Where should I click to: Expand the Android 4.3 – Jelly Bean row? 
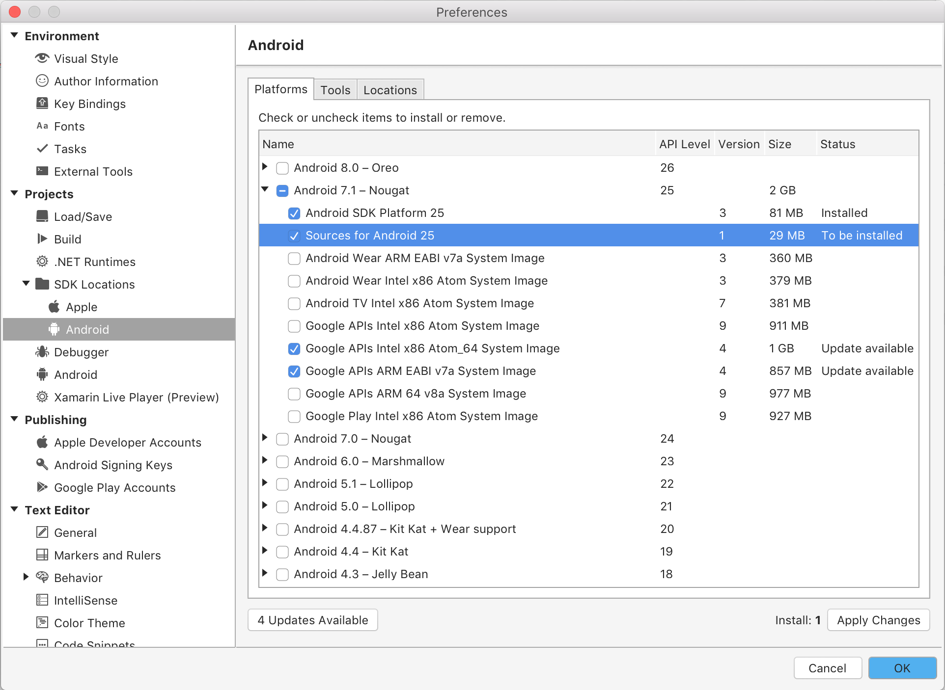point(265,573)
